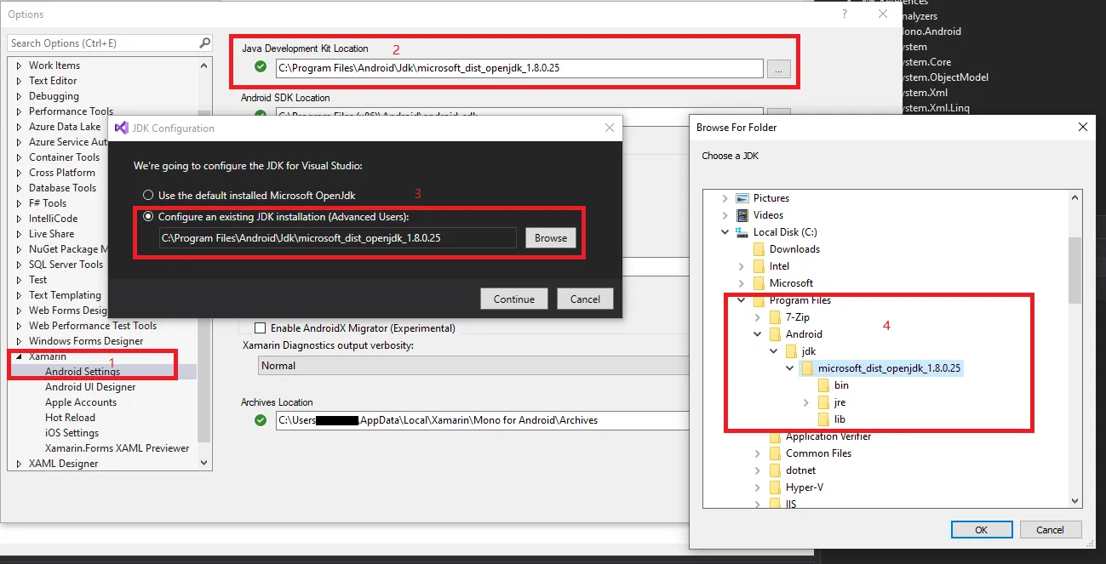Select IntelliCode in options tree
The image size is (1106, 564).
tap(53, 219)
